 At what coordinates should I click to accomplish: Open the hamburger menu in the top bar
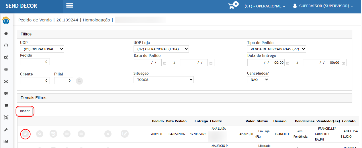click(69, 5)
